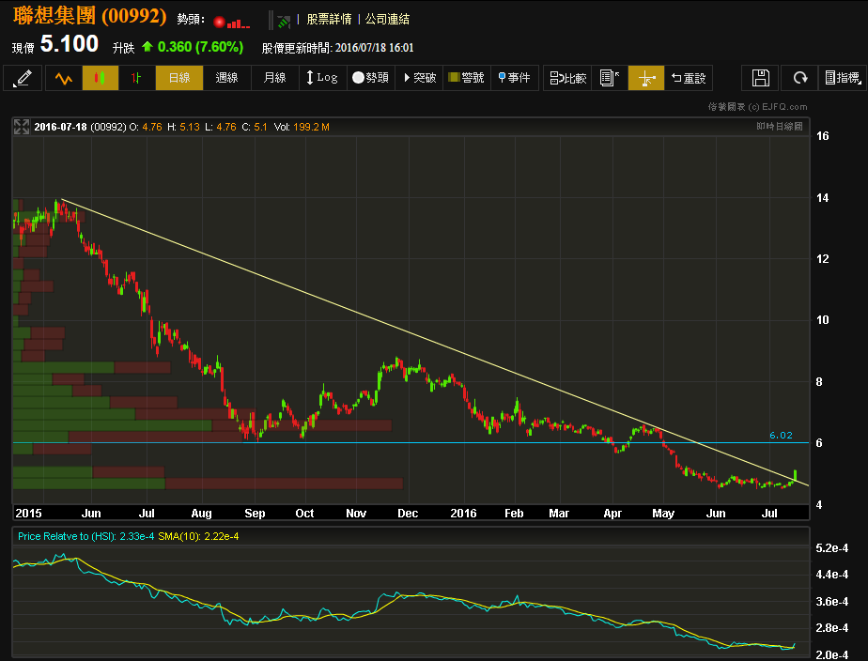Click the volume value 199.2 M

click(x=311, y=127)
